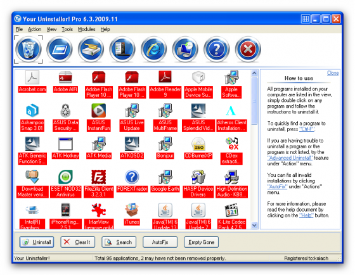This screenshot has width=355, height=275.
Task: Open the Internet Explorer toolbar icon
Action: (x=153, y=49)
